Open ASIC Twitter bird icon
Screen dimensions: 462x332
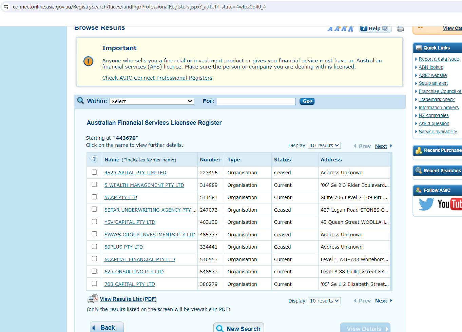(426, 204)
